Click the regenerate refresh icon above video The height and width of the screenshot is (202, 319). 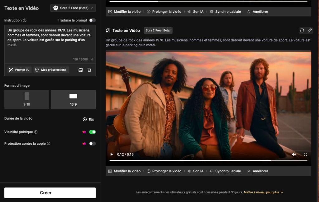tap(302, 30)
